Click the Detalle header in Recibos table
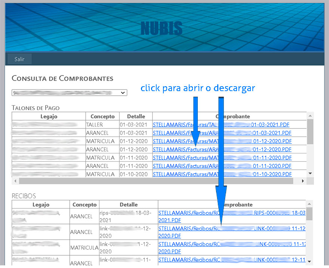The width and height of the screenshot is (329, 268). tap(129, 205)
